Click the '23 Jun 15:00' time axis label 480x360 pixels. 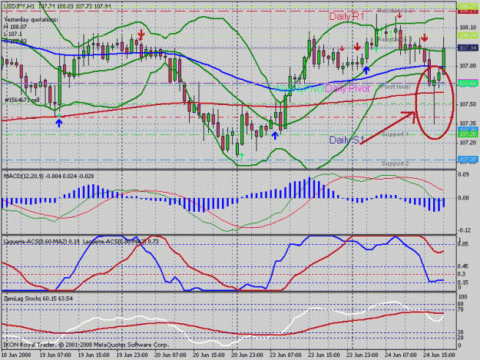pyautogui.click(x=324, y=355)
